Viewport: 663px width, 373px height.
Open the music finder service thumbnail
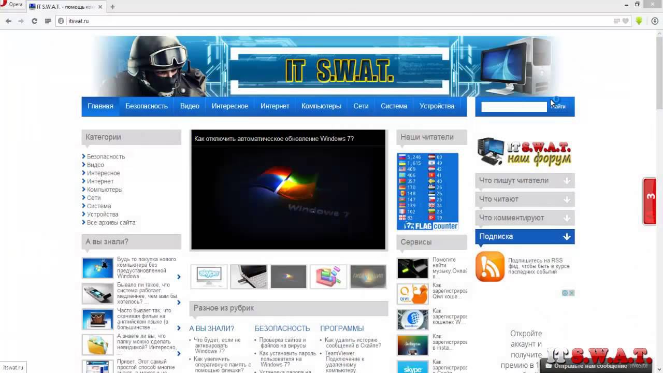click(413, 268)
